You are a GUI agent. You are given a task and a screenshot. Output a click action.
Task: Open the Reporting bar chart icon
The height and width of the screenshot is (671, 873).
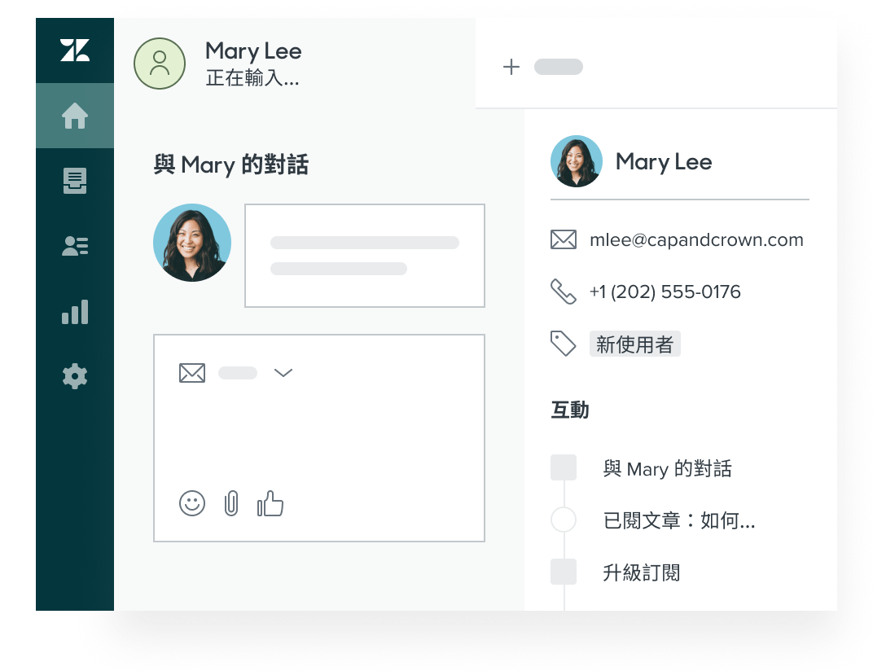coord(75,312)
